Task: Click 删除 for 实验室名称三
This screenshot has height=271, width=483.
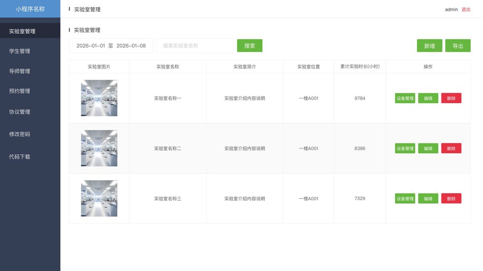Action: point(451,198)
